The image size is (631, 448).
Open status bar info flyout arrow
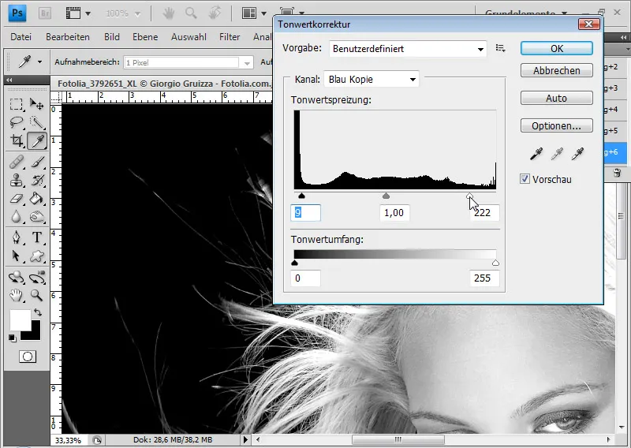[245, 439]
